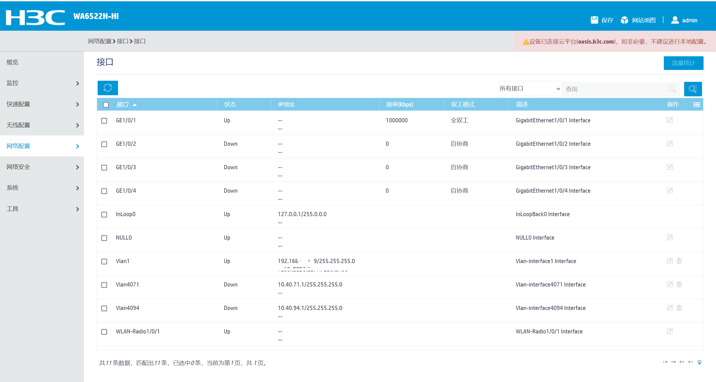
Task: Click the refresh interface list icon
Action: pyautogui.click(x=108, y=88)
